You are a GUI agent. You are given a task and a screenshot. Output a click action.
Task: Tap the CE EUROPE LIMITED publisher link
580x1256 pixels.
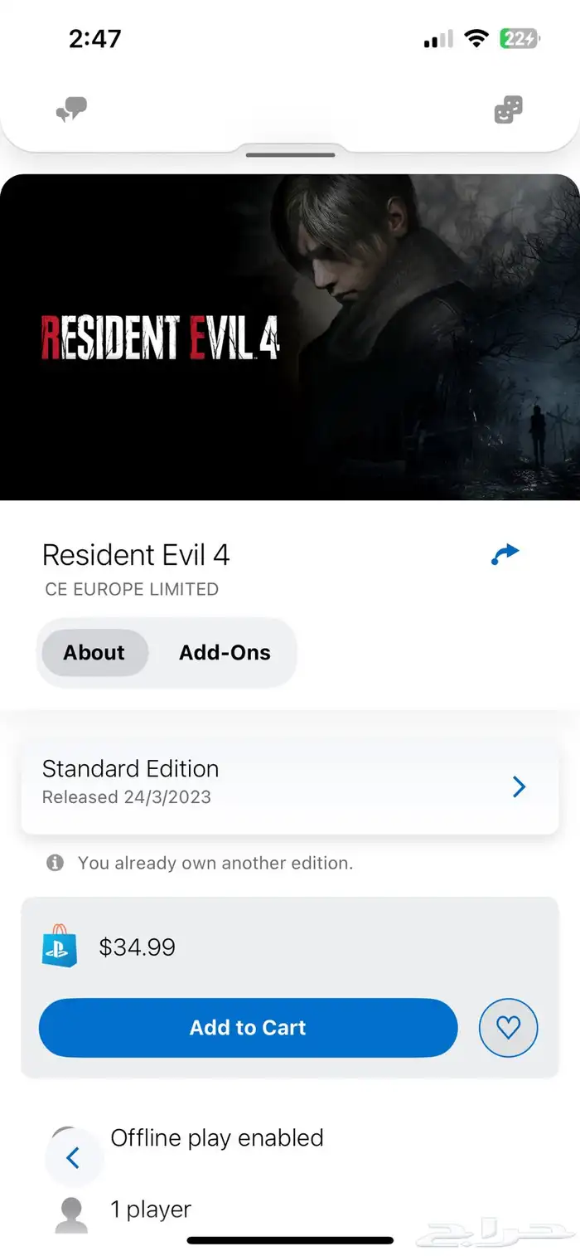pos(132,590)
